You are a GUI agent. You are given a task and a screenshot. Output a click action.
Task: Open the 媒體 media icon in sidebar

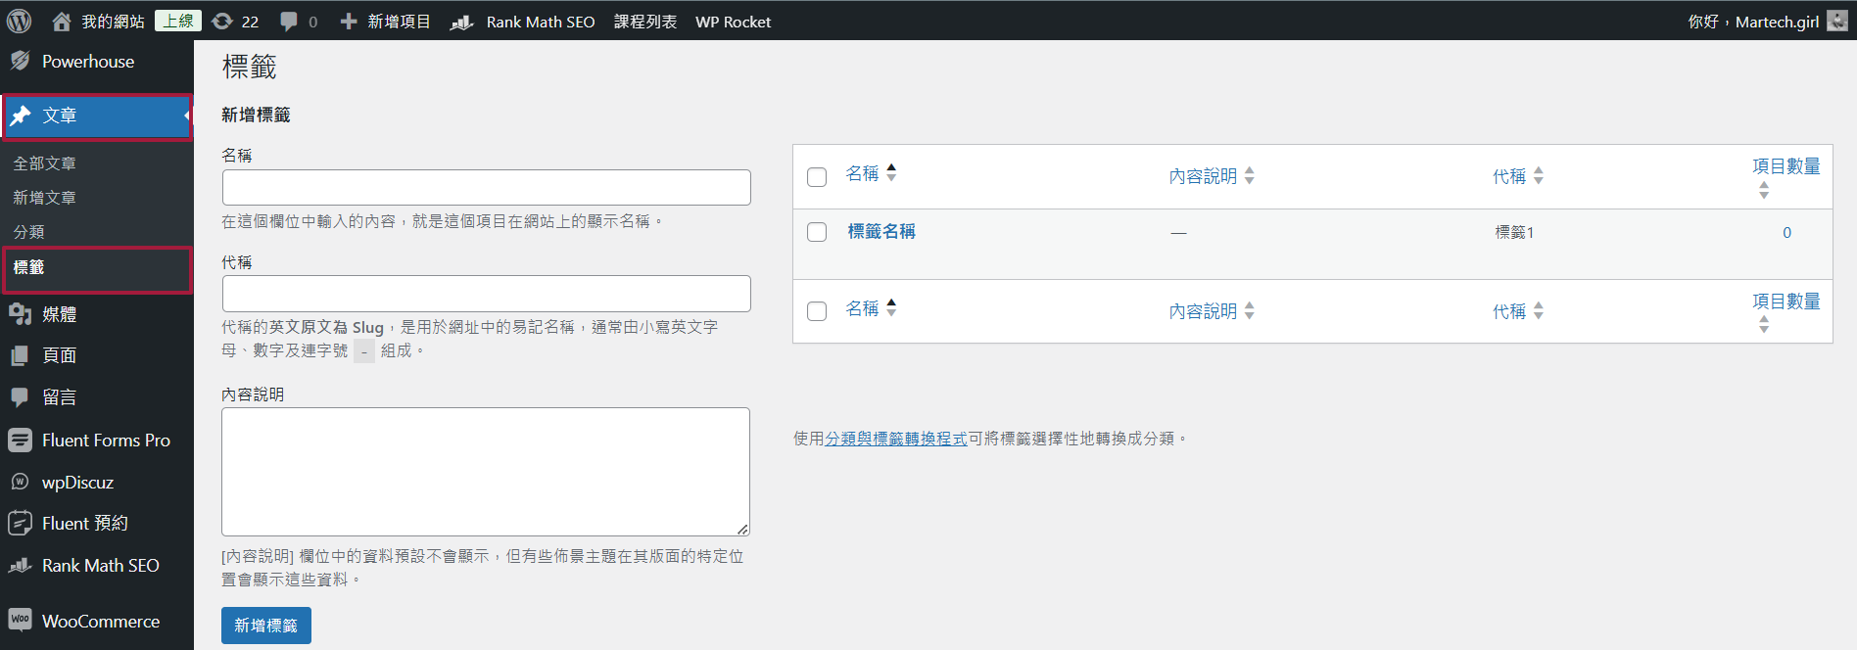coord(21,314)
